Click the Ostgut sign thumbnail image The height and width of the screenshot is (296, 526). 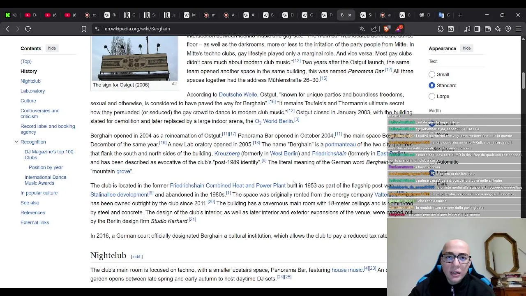coord(135,58)
